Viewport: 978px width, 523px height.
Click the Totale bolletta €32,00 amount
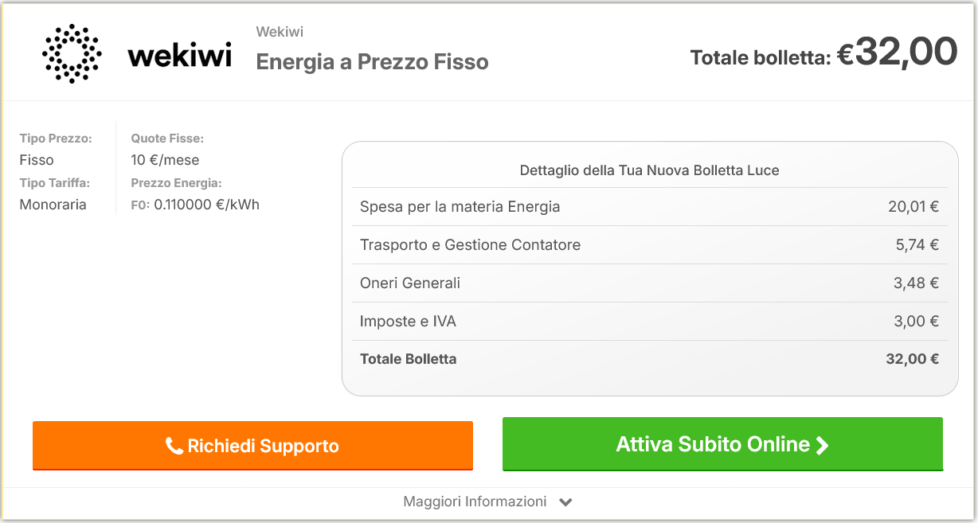[896, 53]
